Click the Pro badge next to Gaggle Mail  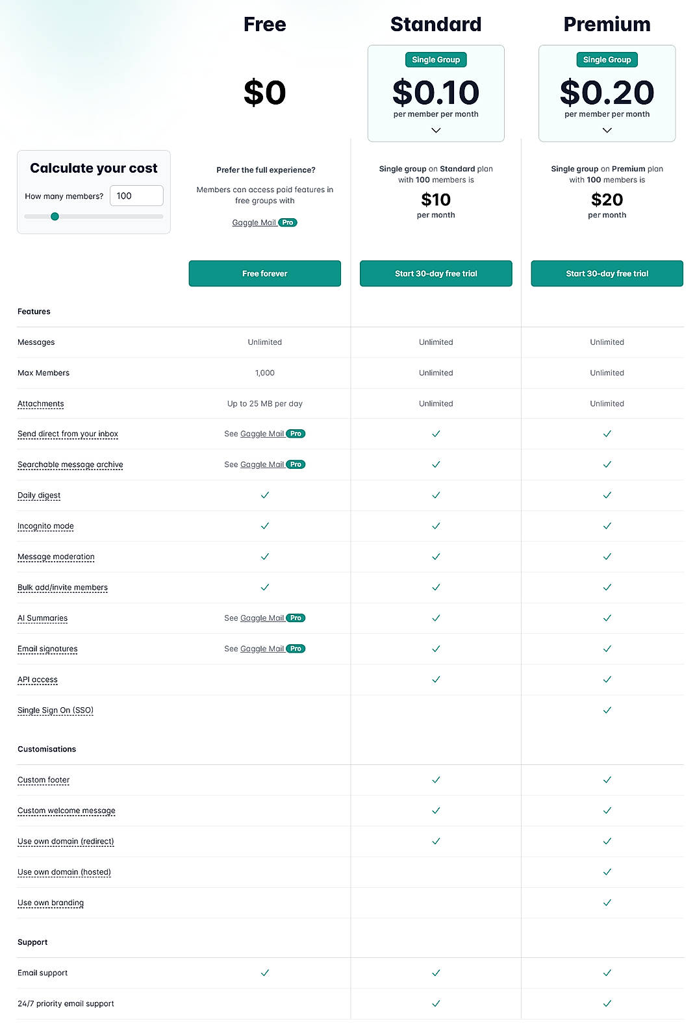pyautogui.click(x=288, y=222)
